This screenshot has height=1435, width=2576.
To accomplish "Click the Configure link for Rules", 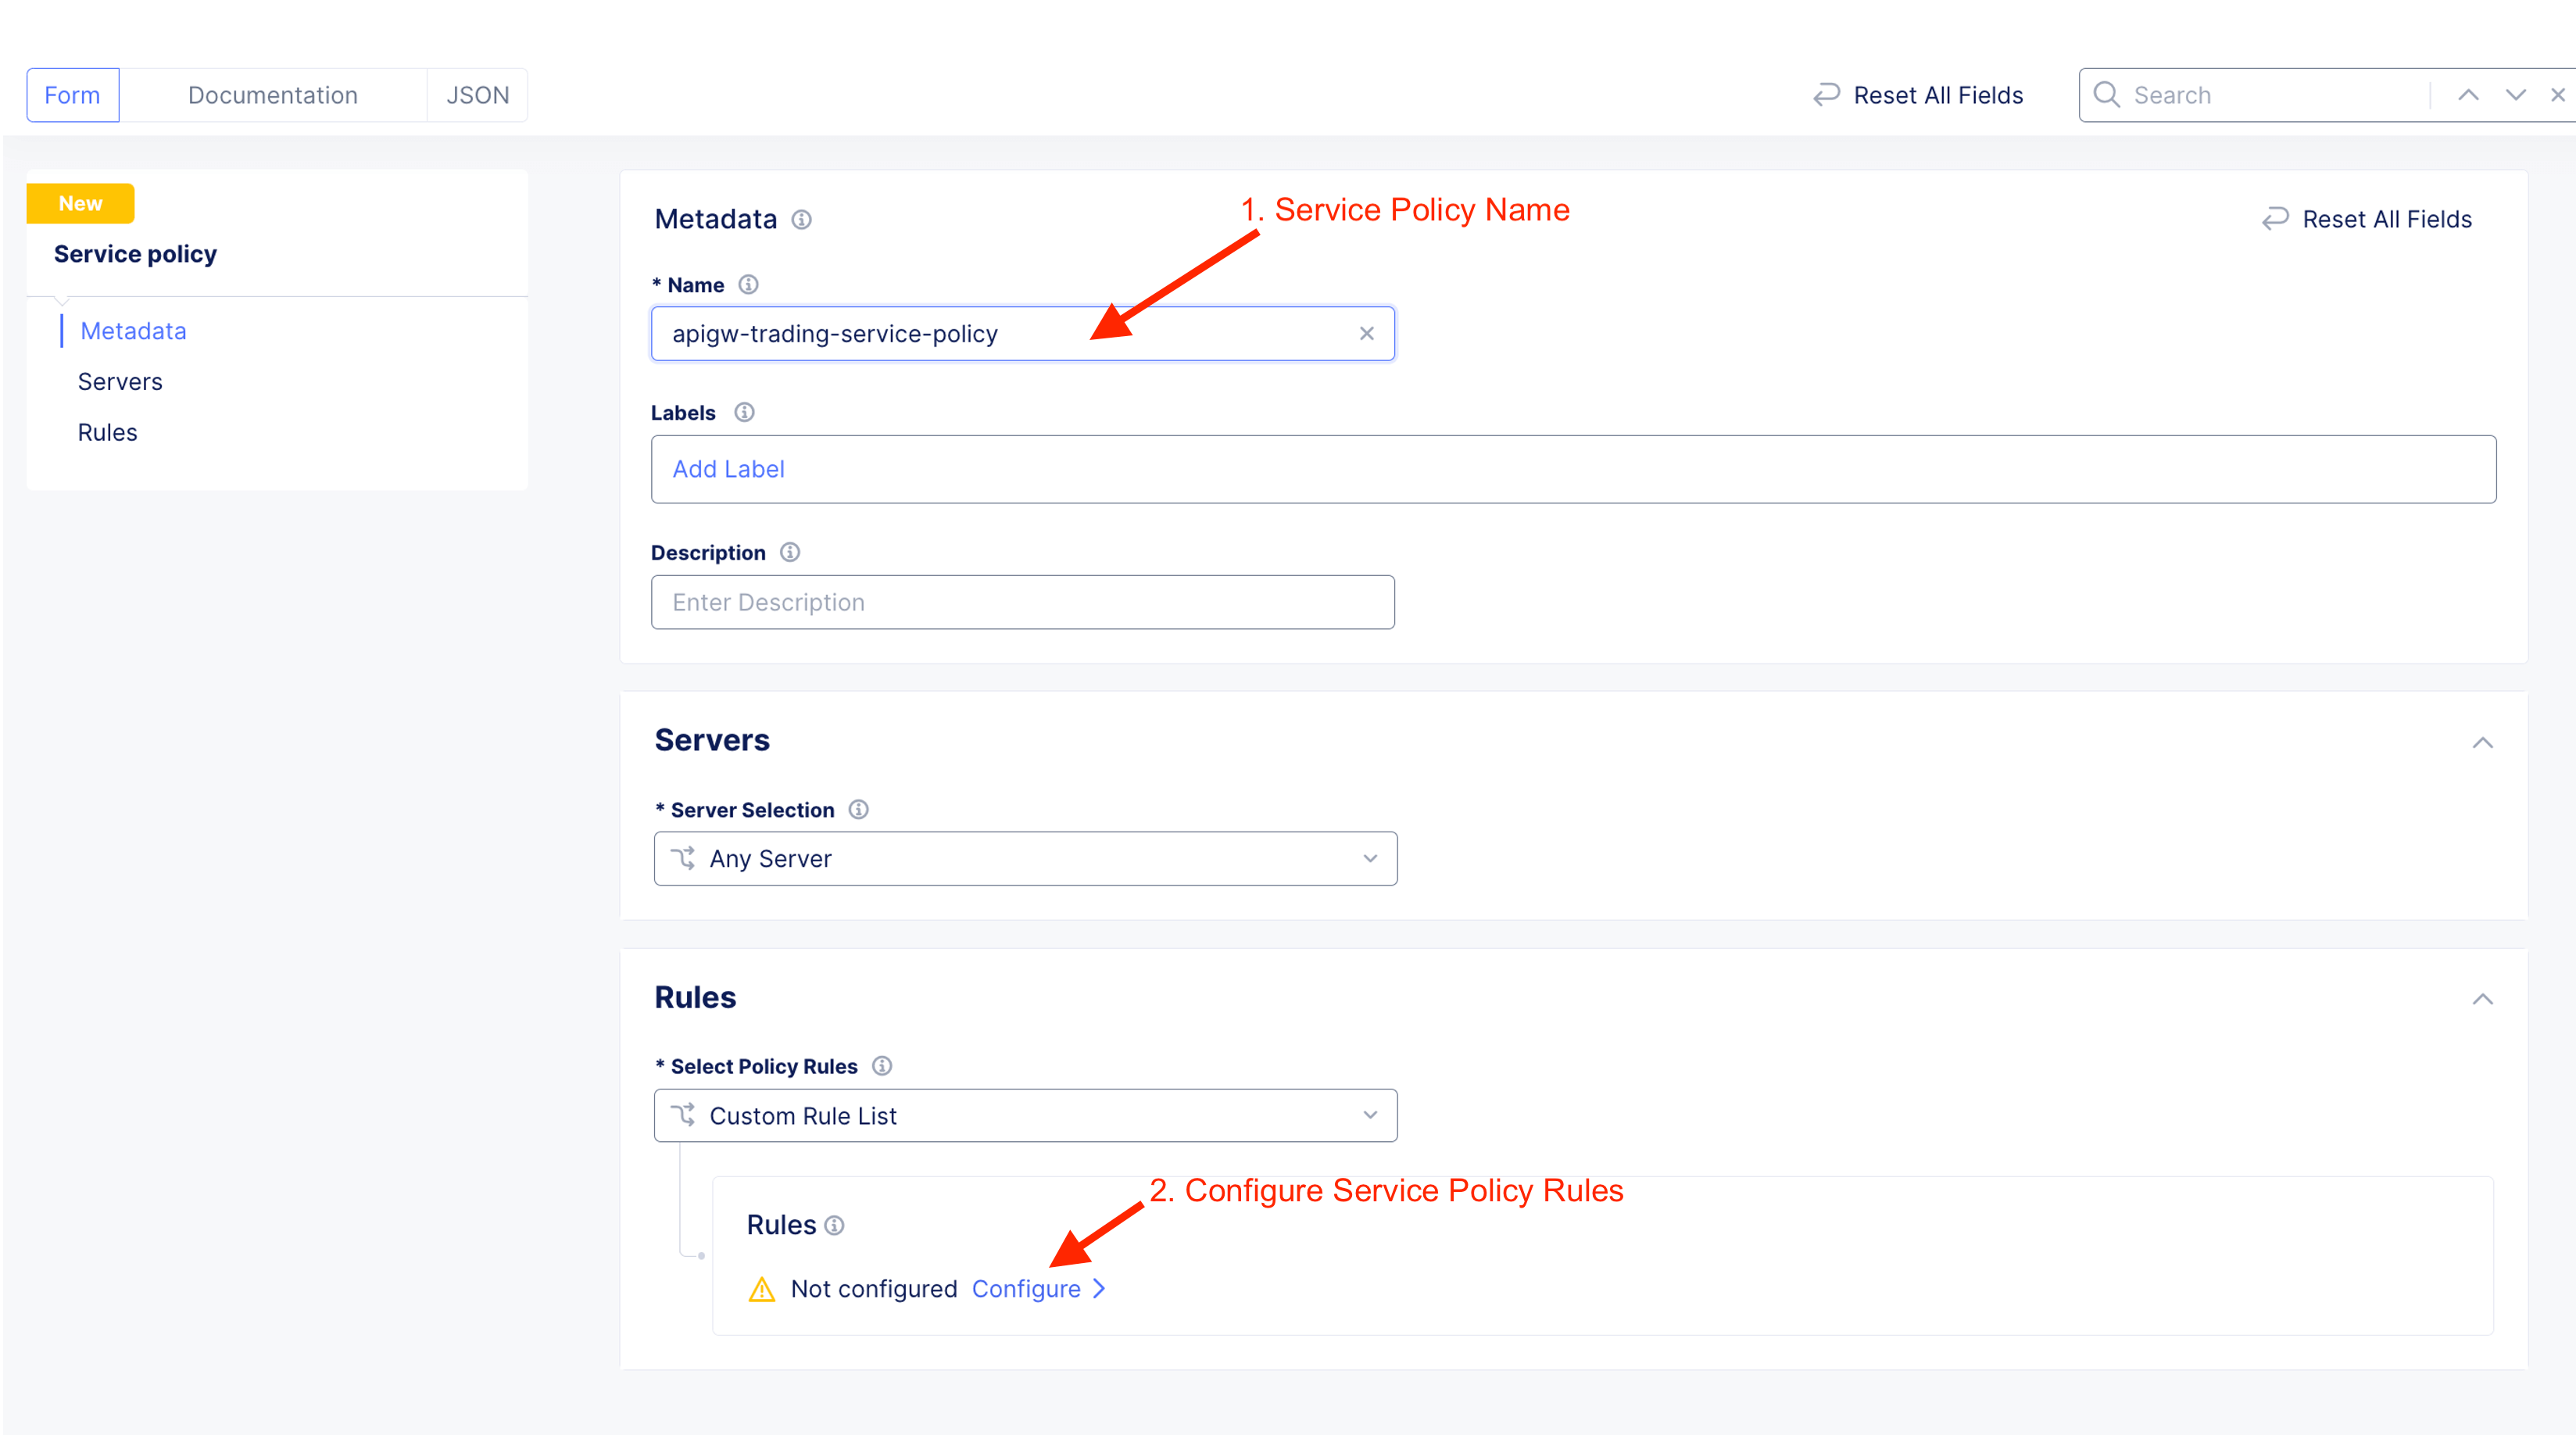I will tap(1027, 1289).
